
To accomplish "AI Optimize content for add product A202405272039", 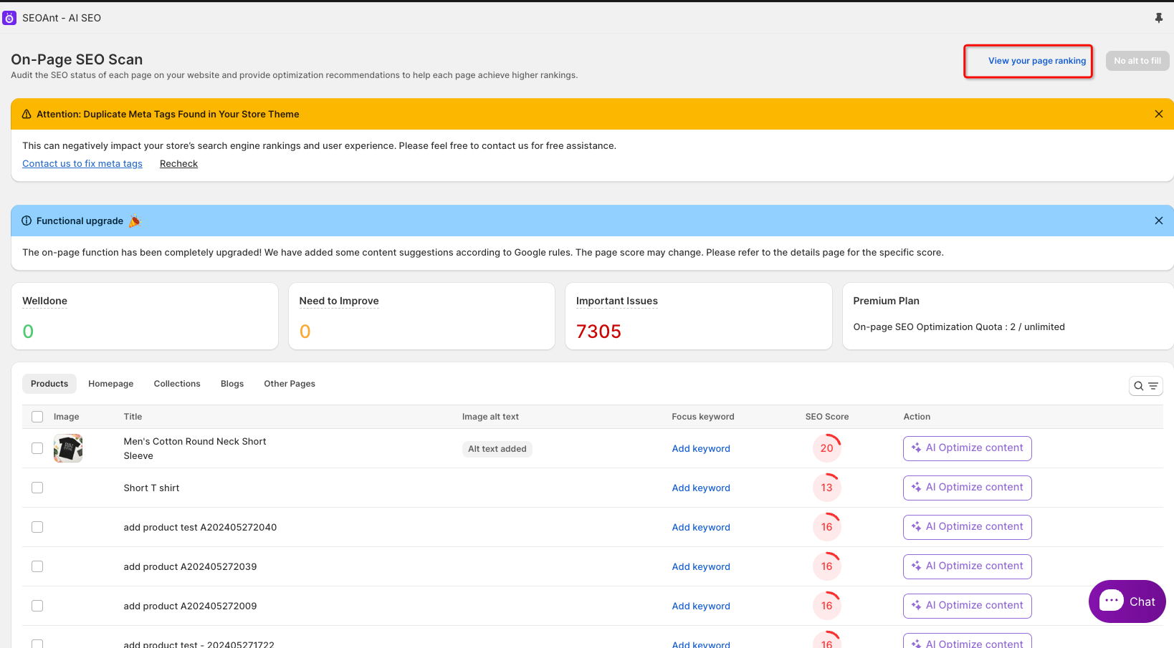I will (968, 566).
